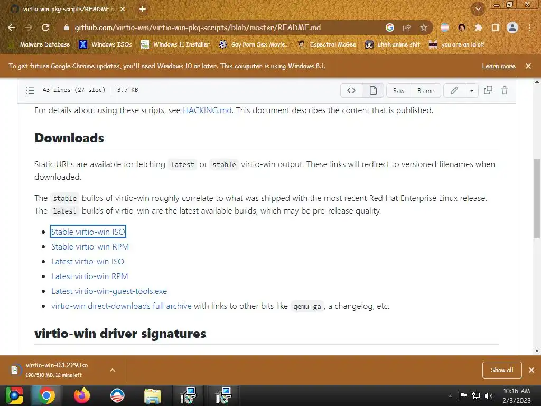Open a new browser tab
Viewport: 541px width, 406px height.
tap(143, 10)
